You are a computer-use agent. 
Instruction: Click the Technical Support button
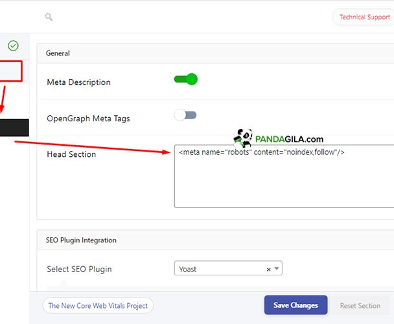tap(364, 17)
